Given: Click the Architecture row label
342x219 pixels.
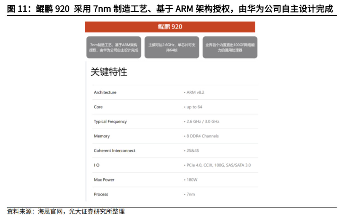Looking at the screenshot, I should 105,92.
